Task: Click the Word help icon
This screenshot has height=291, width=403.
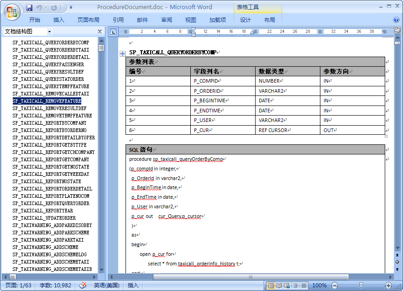Action: pyautogui.click(x=396, y=20)
